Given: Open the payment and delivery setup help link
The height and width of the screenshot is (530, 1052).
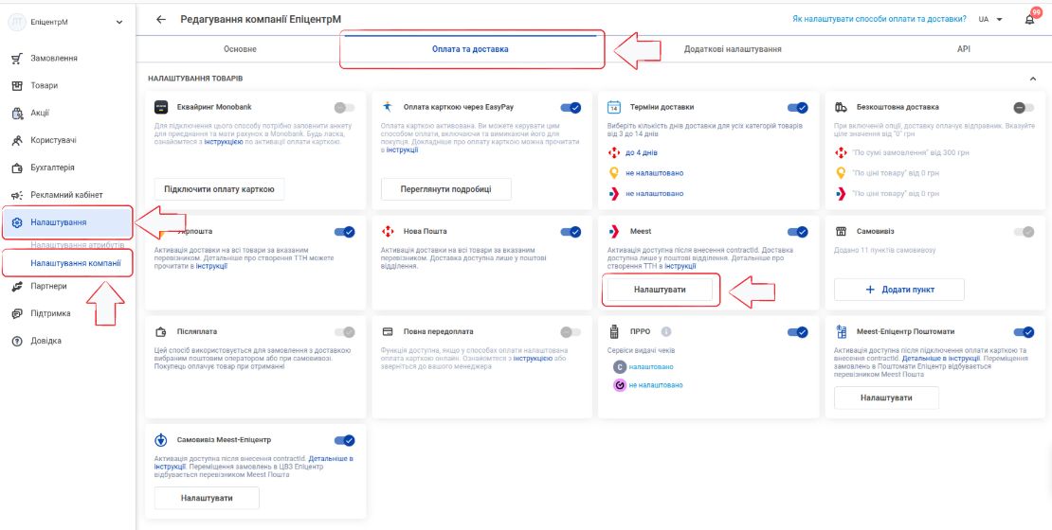Looking at the screenshot, I should coord(879,20).
